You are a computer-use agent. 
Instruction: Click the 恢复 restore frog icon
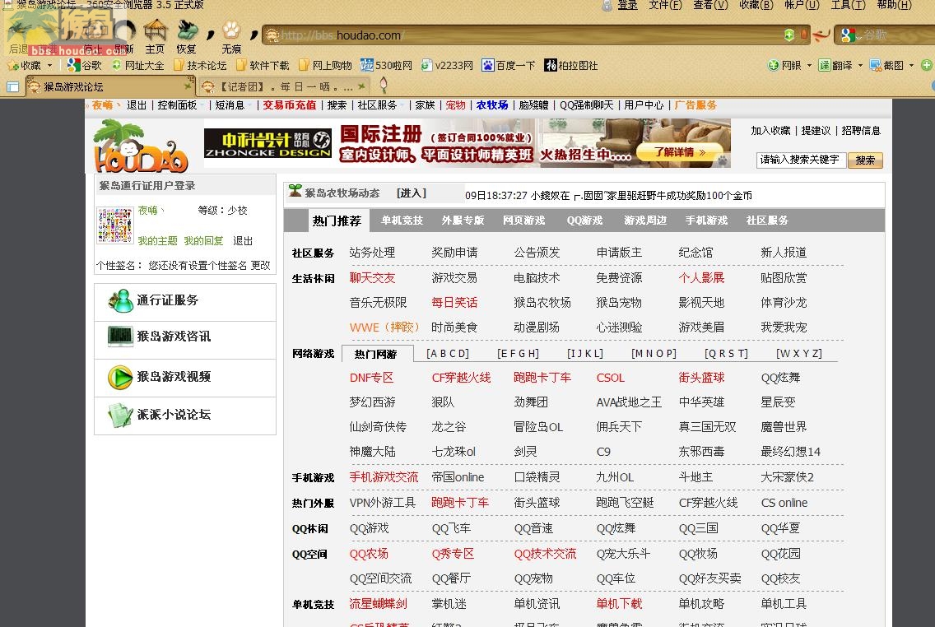[x=187, y=30]
